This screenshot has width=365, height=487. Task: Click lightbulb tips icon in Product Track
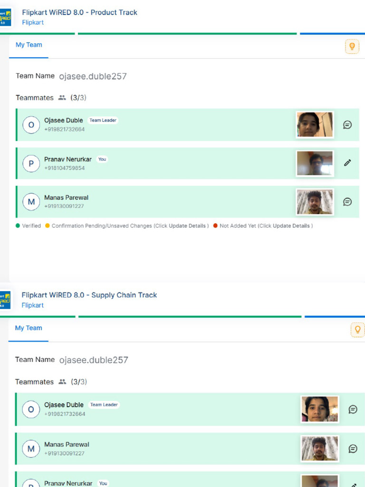[352, 47]
